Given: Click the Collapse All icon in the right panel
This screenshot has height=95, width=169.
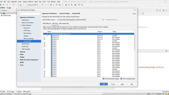Looking at the screenshot, I should click(160, 10).
